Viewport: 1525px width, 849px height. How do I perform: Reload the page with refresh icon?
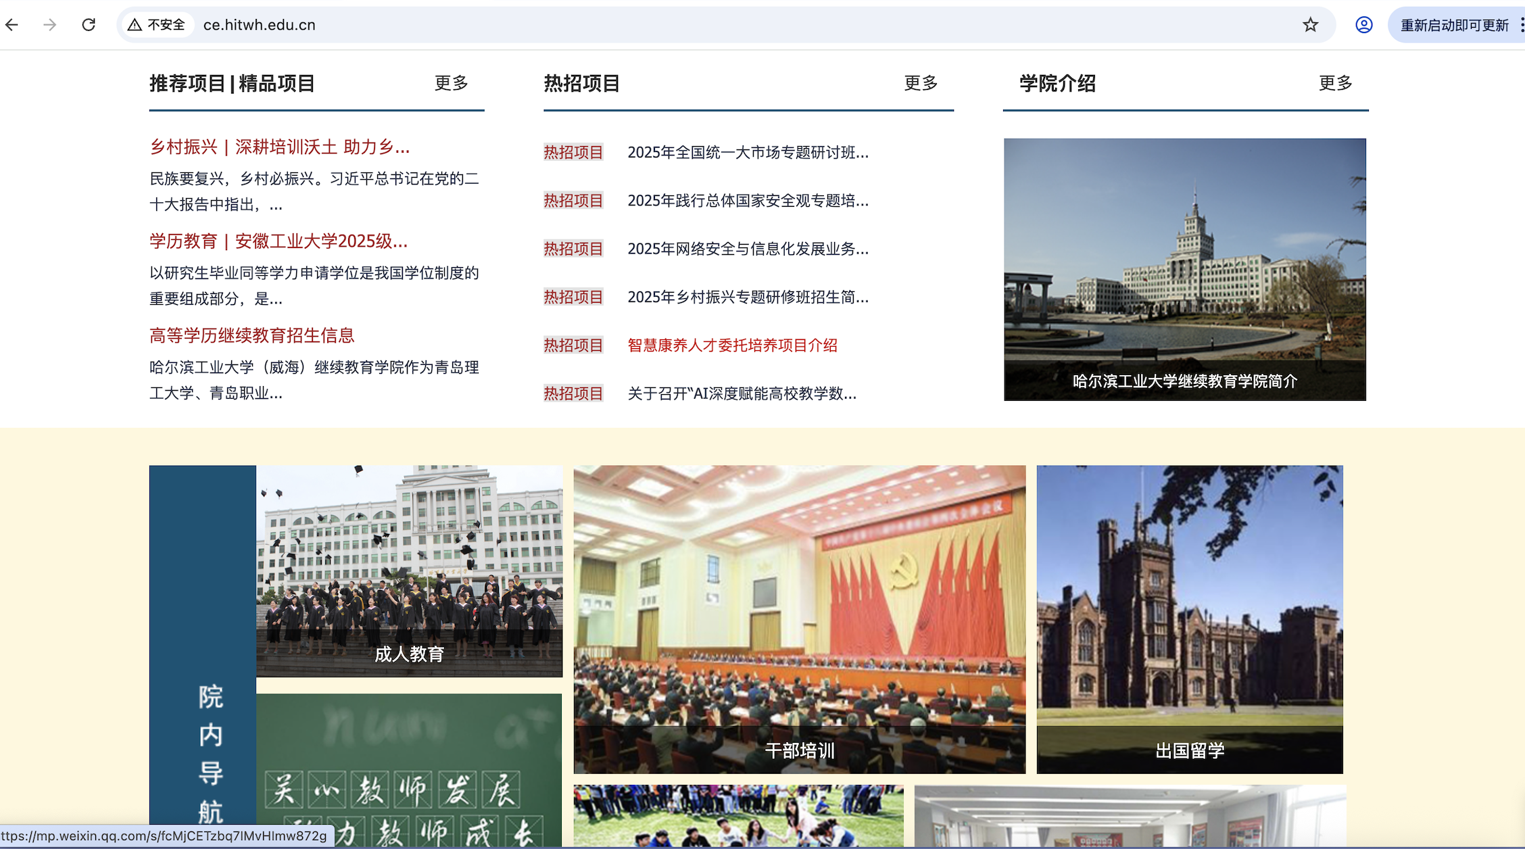(89, 25)
